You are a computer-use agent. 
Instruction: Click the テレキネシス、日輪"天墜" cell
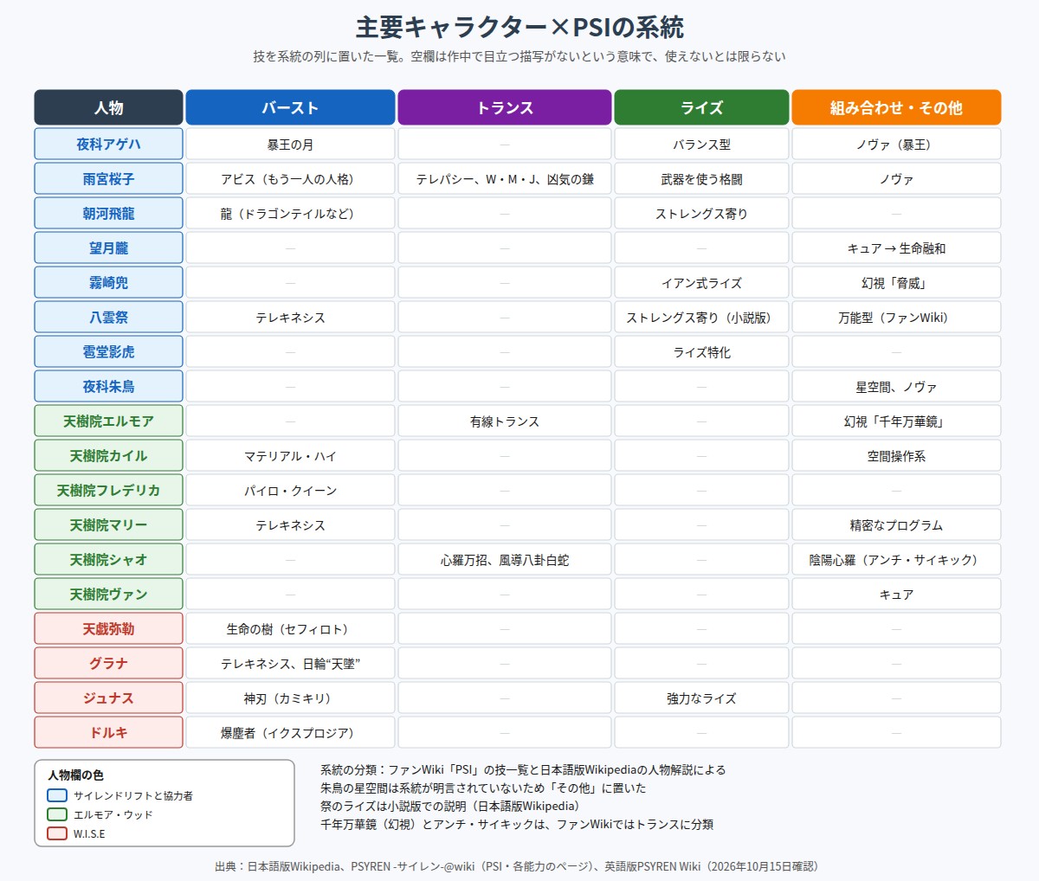tap(290, 663)
